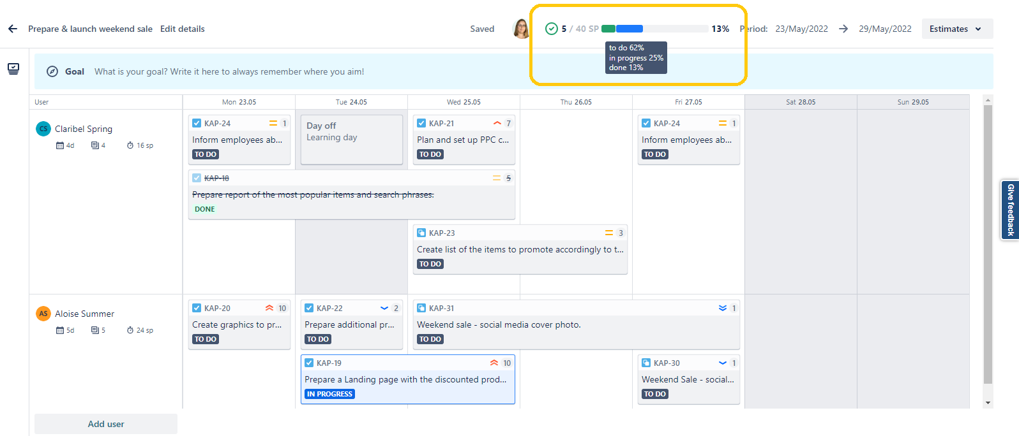Viewport: 1019px width, 436px height.
Task: Click the TO DO status on KAP-20
Action: (206, 339)
